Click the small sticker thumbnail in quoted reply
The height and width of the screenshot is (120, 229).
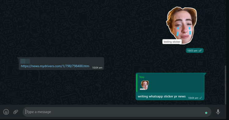(145, 85)
